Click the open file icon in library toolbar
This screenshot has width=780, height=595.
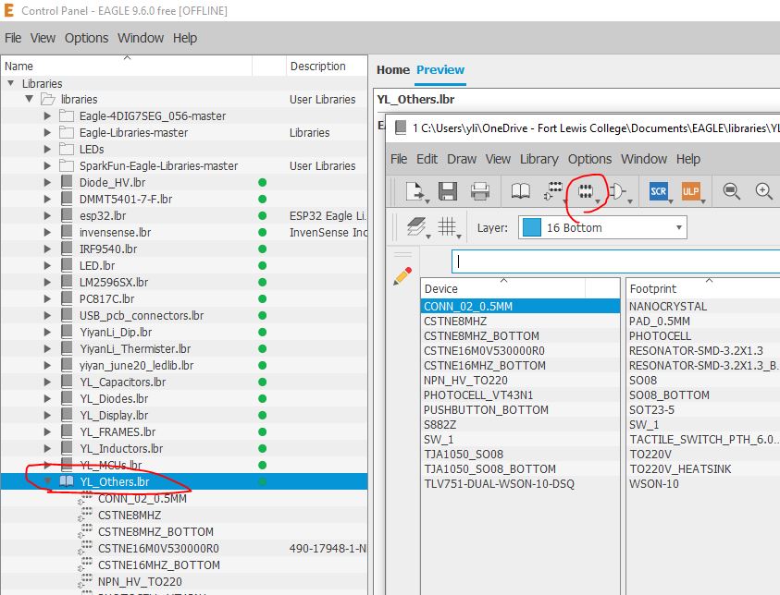(415, 191)
